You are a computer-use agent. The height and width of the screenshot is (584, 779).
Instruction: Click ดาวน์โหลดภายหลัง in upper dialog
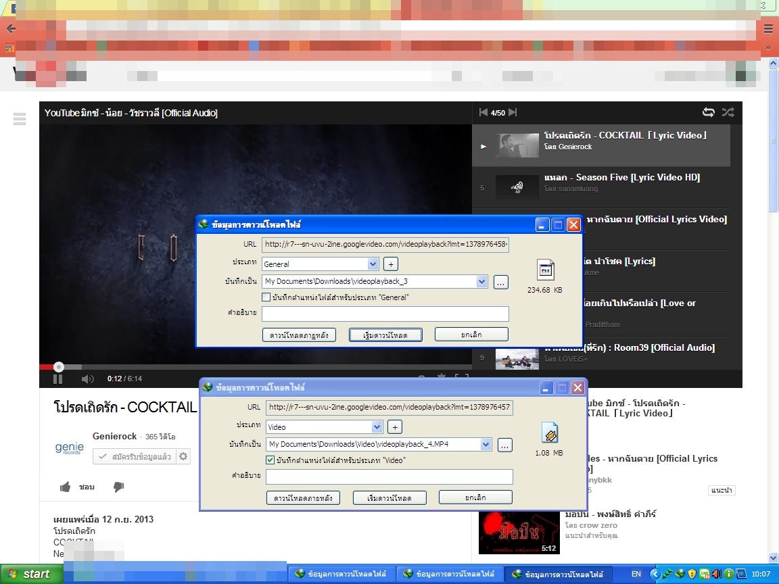pos(299,335)
